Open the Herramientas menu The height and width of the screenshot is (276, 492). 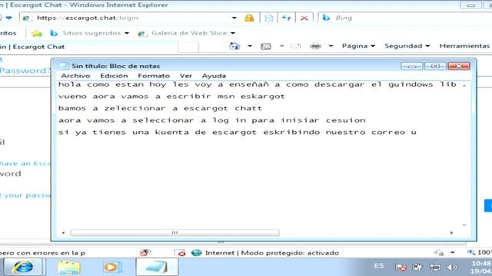464,46
